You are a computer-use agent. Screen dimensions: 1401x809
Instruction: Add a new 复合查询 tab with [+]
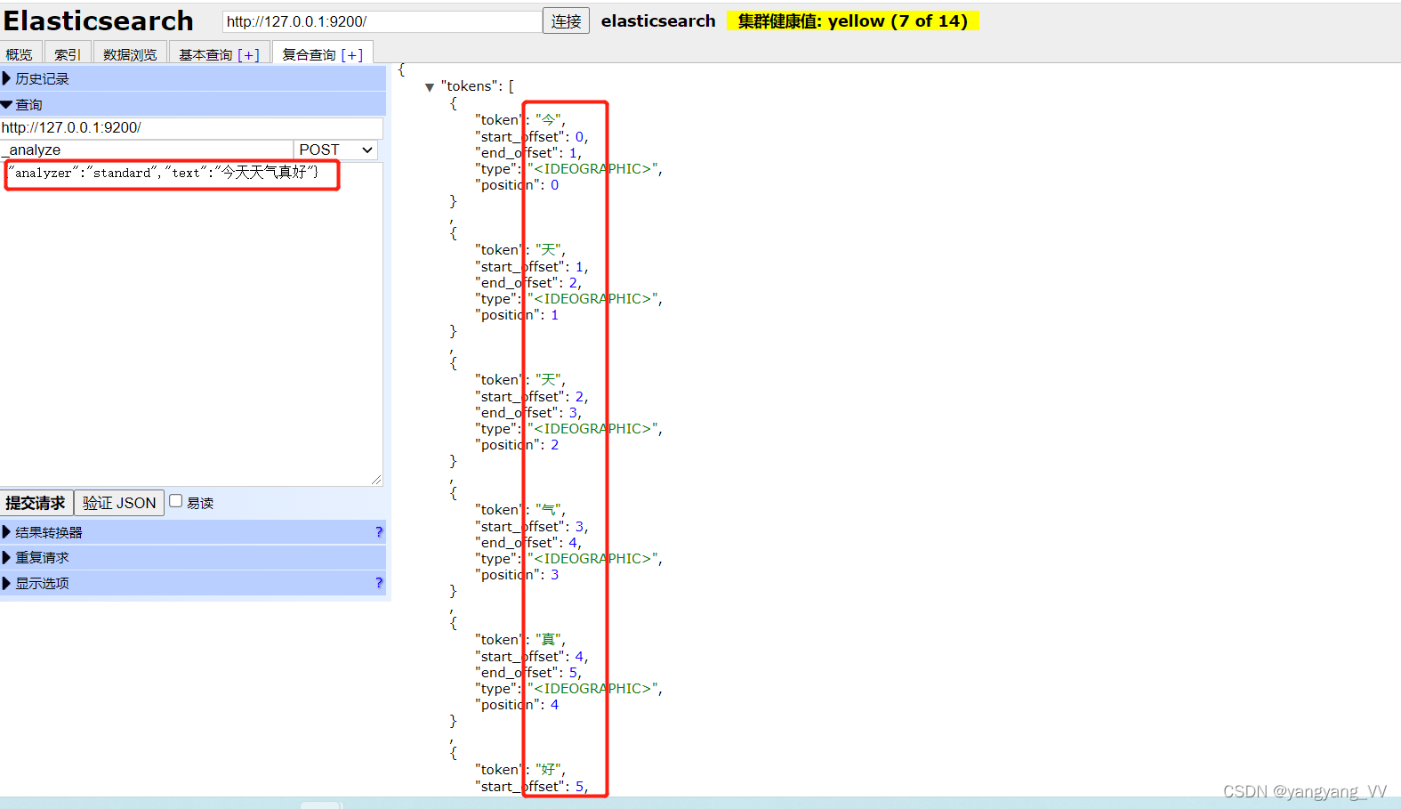[352, 55]
